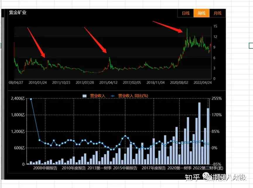Click the light blue 营业收入 legend swatch
The width and height of the screenshot is (253, 188).
pos(85,96)
